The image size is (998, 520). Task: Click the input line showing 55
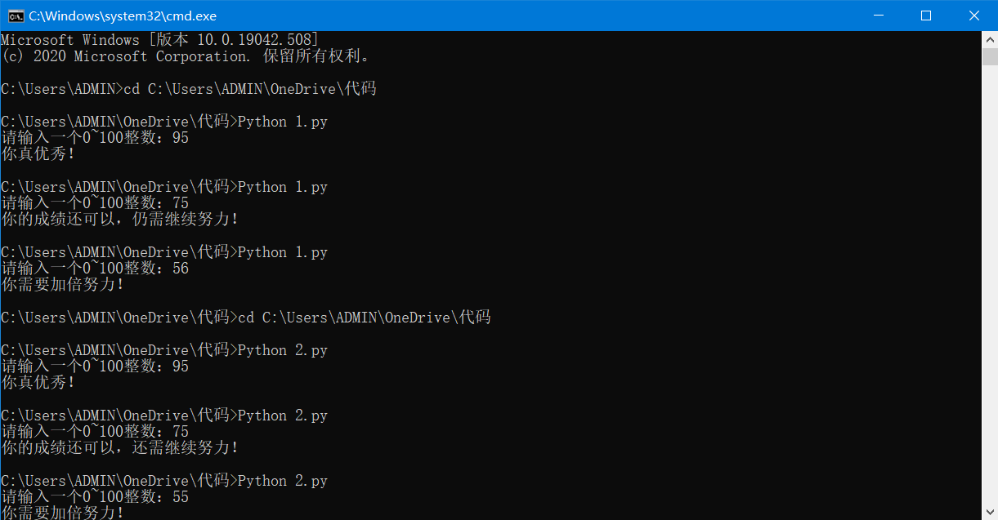pyautogui.click(x=95, y=497)
